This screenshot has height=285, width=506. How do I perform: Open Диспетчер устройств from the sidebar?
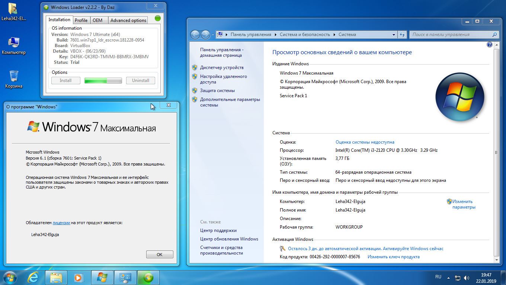coord(222,68)
